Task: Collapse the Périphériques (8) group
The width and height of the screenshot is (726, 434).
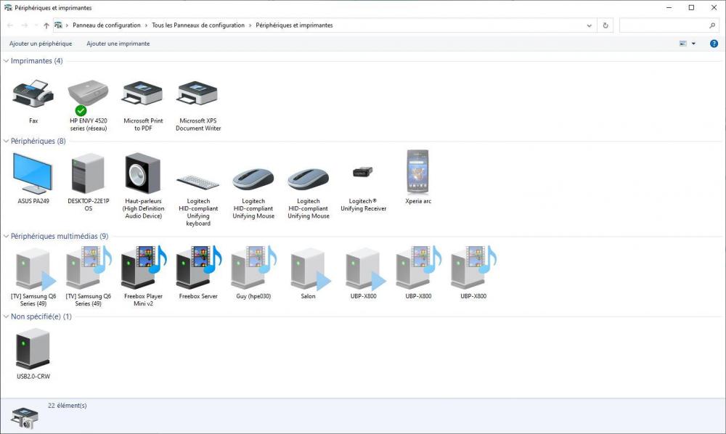Action: click(6, 141)
